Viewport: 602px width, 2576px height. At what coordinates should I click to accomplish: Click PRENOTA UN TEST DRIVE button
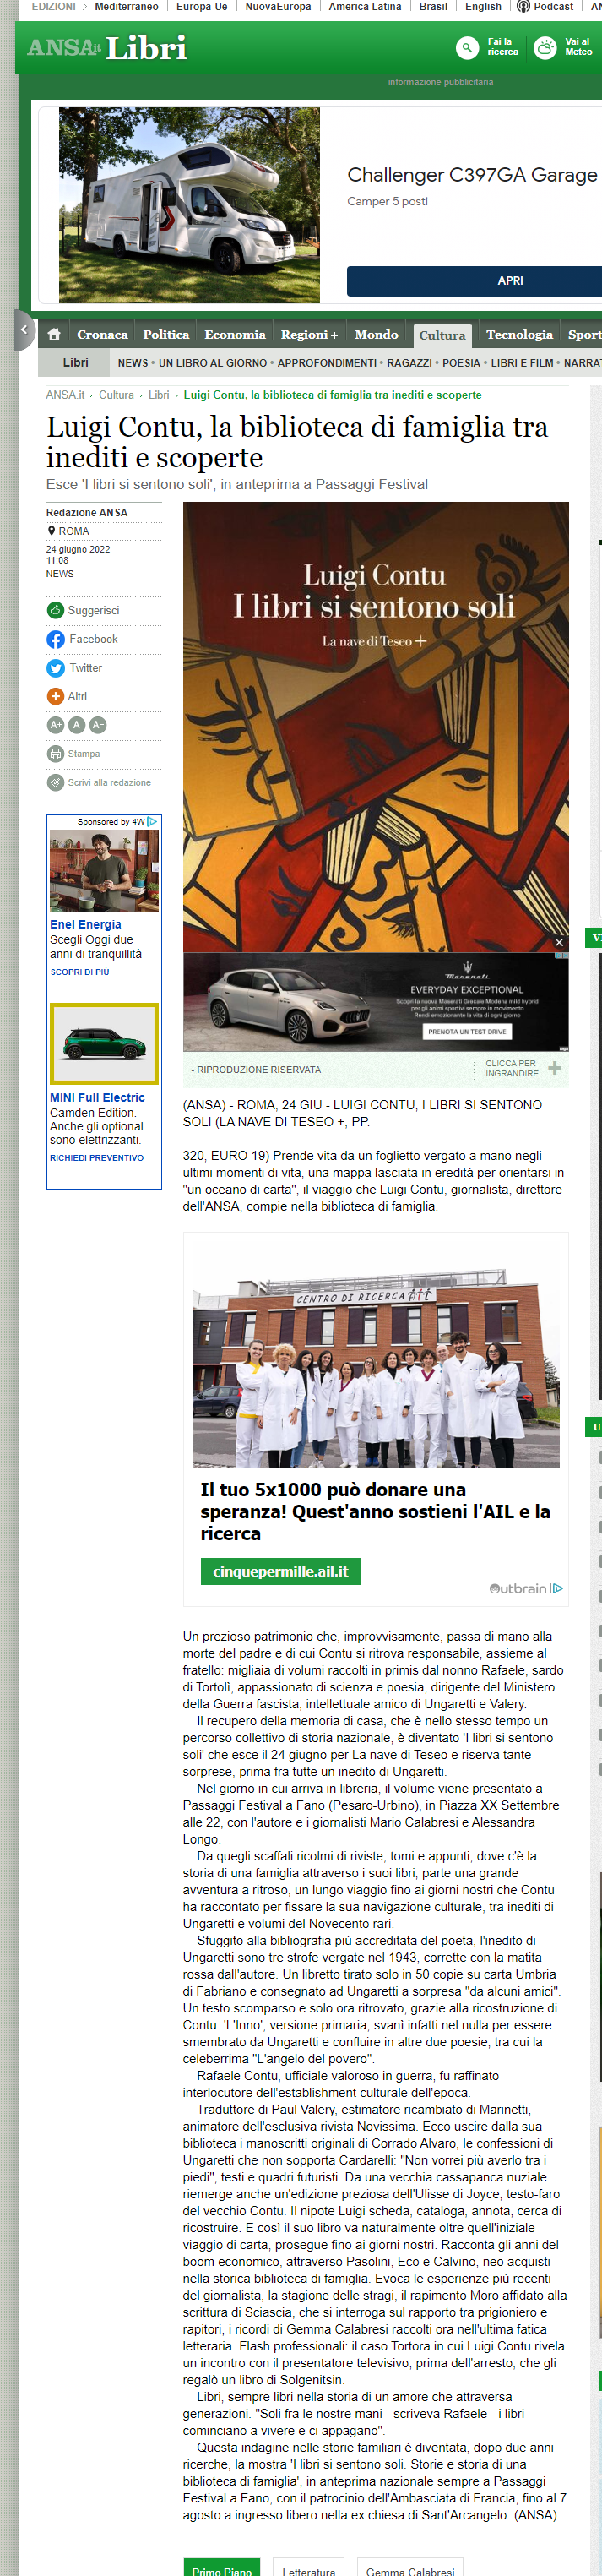(467, 1031)
